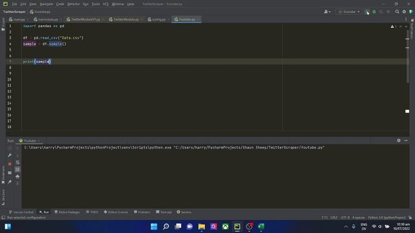Click TwitterScraper breadcrumb in navigation bar
Image resolution: width=415 pixels, height=233 pixels.
pyautogui.click(x=14, y=12)
